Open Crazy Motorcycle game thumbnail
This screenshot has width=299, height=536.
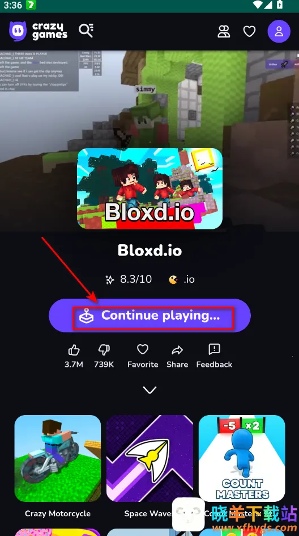coord(58,458)
